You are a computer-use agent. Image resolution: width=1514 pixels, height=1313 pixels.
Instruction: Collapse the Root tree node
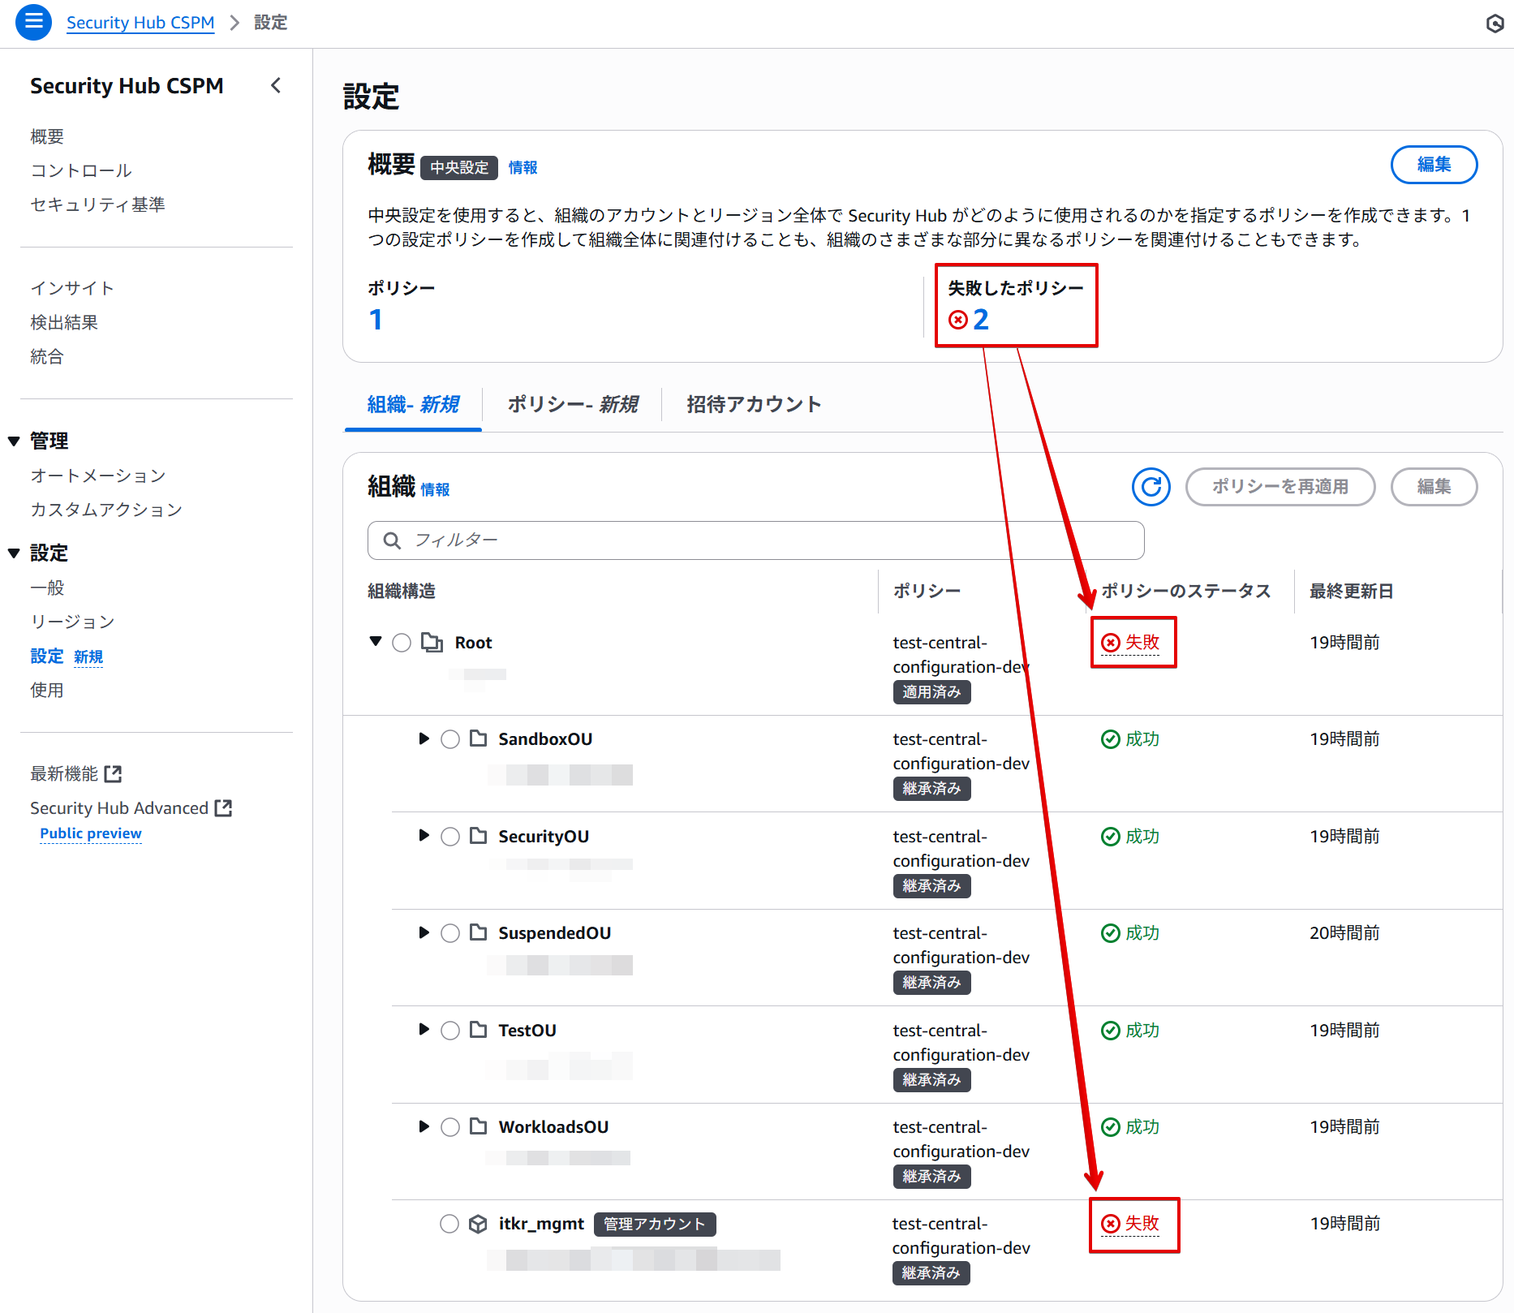pyautogui.click(x=375, y=641)
